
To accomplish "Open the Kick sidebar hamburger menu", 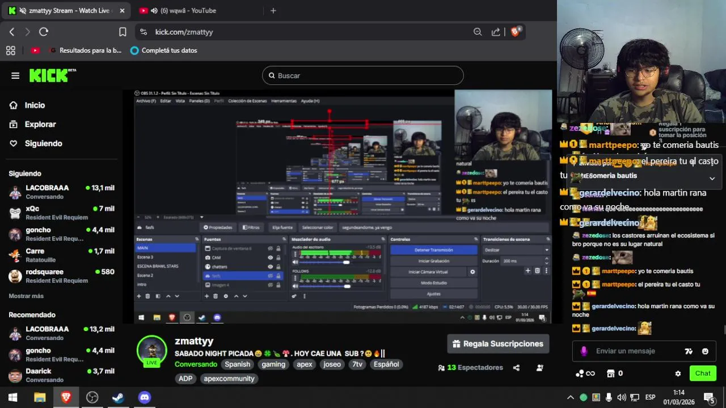I will 15,75.
